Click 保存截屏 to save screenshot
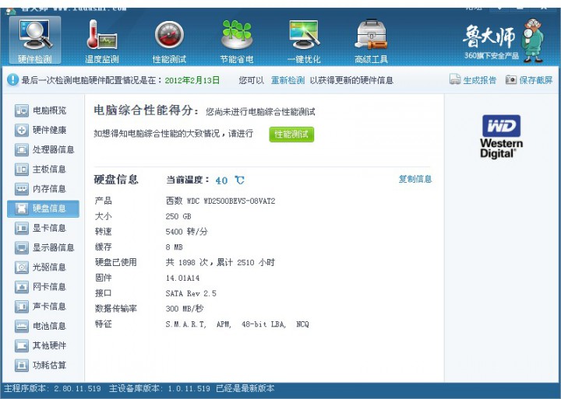The image size is (561, 399). (x=529, y=80)
